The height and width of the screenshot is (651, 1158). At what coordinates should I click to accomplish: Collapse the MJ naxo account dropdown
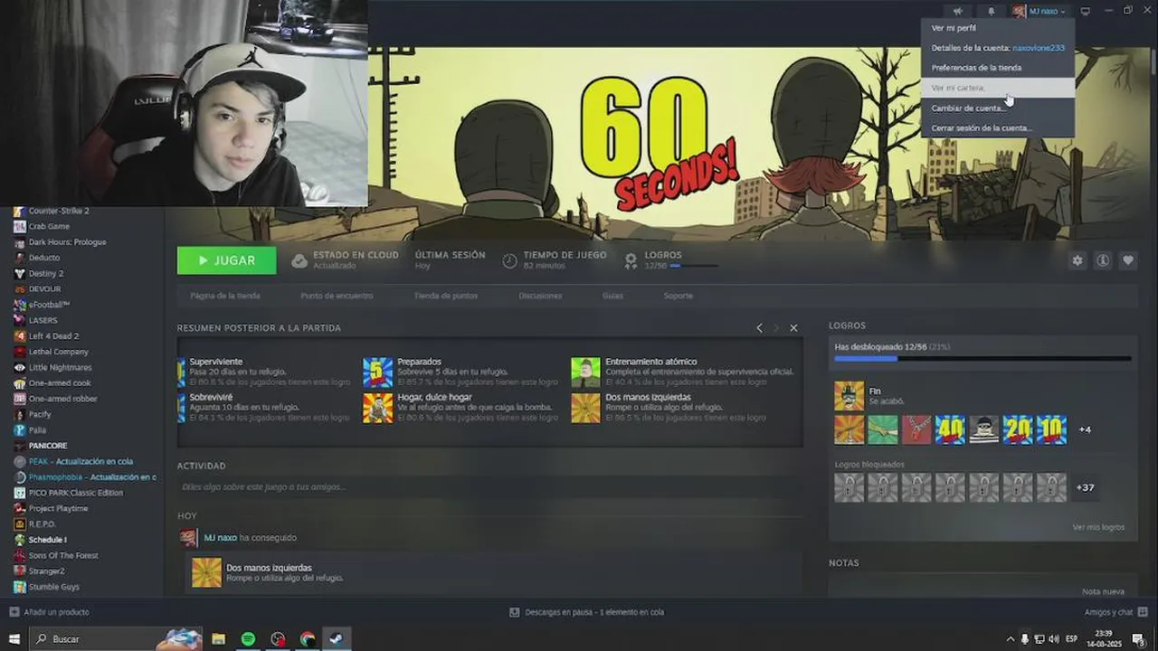click(1039, 11)
